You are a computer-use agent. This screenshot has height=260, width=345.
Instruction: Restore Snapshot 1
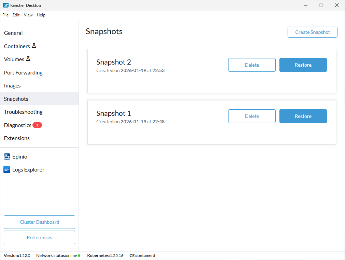[303, 116]
